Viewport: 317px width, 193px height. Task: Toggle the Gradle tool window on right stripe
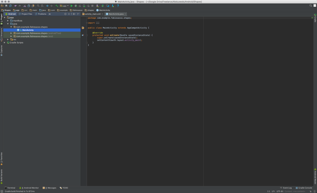(x=315, y=18)
